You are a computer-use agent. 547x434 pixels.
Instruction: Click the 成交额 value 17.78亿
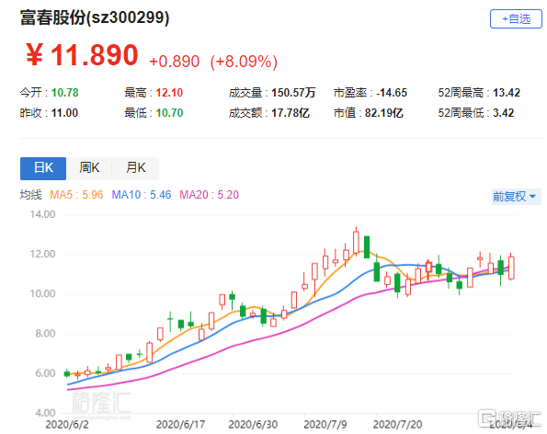[291, 113]
